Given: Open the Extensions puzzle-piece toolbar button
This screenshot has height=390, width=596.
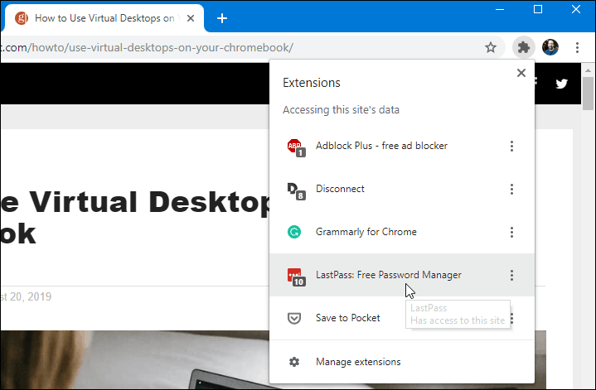Looking at the screenshot, I should coord(524,47).
